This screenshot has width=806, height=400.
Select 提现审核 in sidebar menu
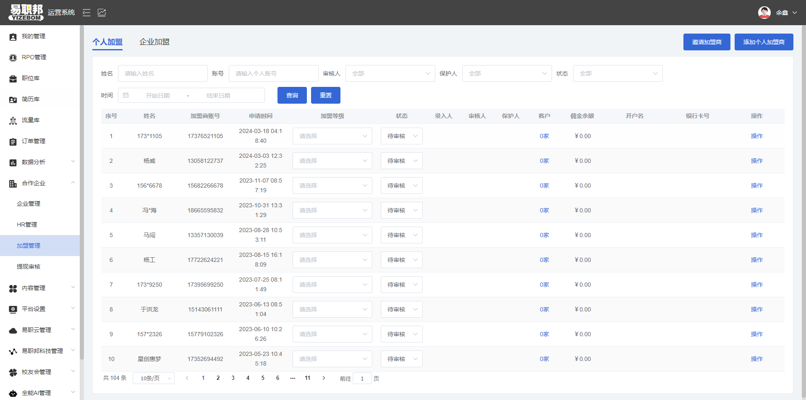[x=29, y=267]
